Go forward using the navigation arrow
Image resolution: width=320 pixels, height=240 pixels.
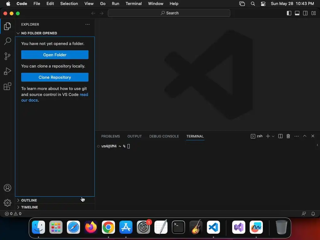click(x=102, y=13)
